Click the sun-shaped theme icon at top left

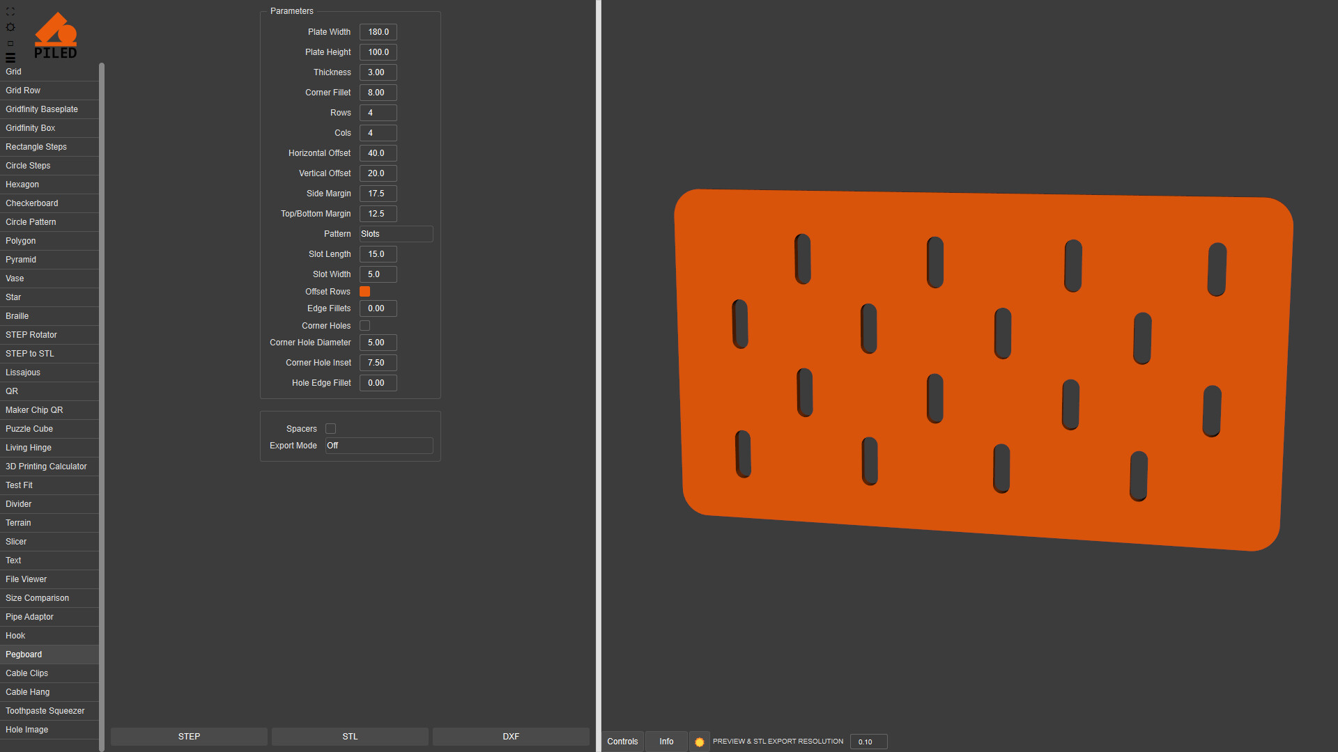10,27
